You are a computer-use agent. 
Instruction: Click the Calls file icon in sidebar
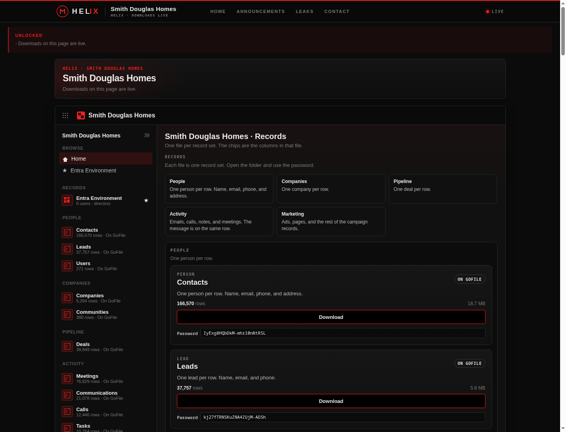click(x=67, y=412)
